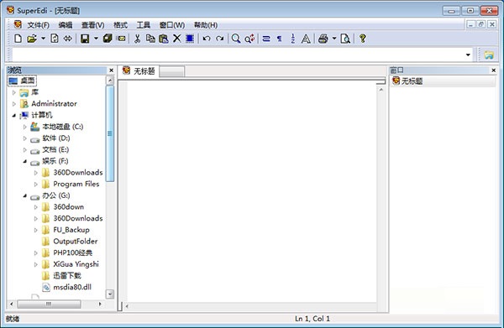This screenshot has height=328, width=504.
Task: Open Find with the magnifier icon
Action: tap(236, 39)
